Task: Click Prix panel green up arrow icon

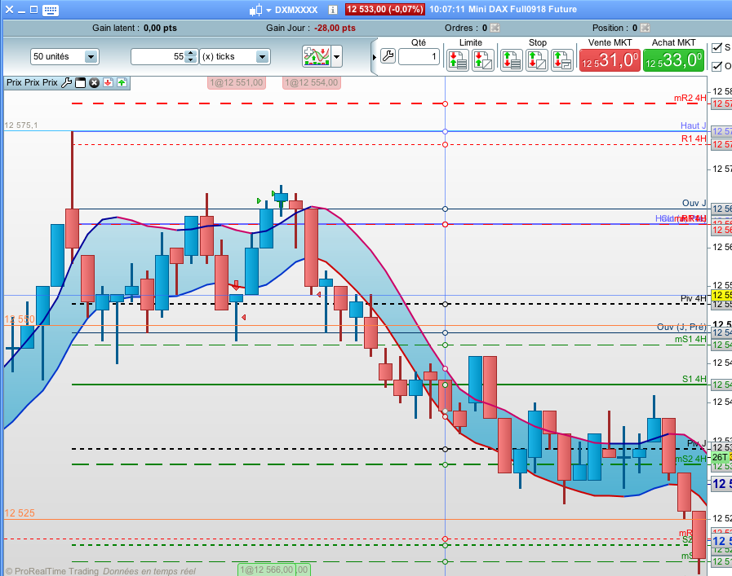Action: (122, 83)
